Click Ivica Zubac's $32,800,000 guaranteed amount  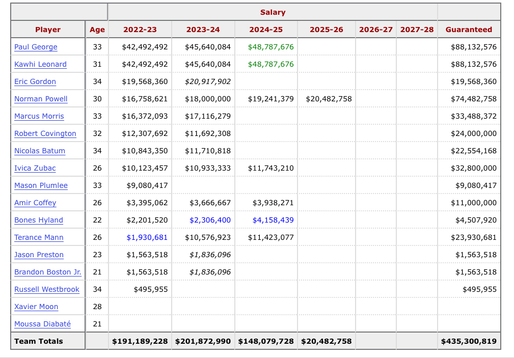[x=474, y=168]
